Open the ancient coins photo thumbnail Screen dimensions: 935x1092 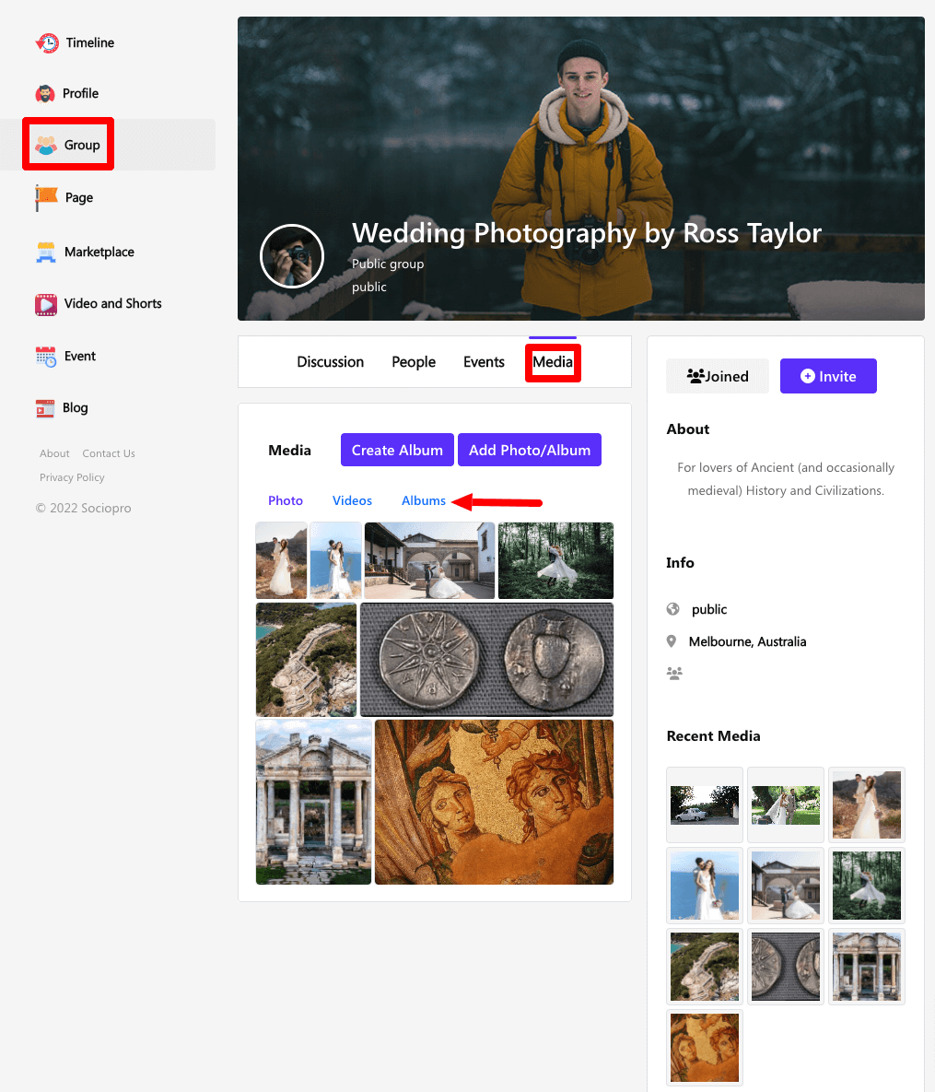click(x=486, y=660)
